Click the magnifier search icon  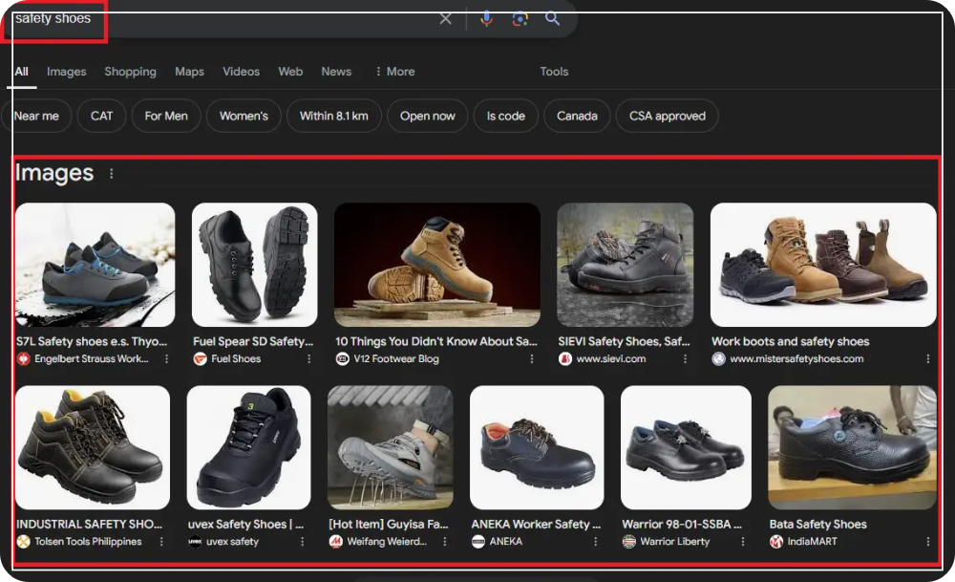(552, 18)
